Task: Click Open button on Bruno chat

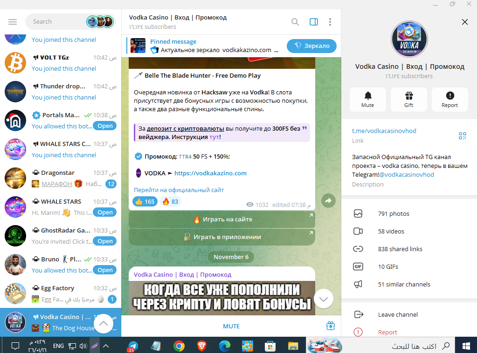Action: (x=105, y=270)
